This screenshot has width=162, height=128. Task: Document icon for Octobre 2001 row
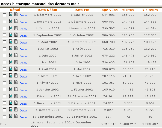[16, 109]
